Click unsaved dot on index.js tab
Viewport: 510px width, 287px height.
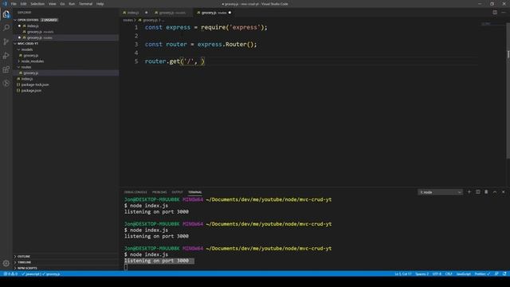[146, 13]
